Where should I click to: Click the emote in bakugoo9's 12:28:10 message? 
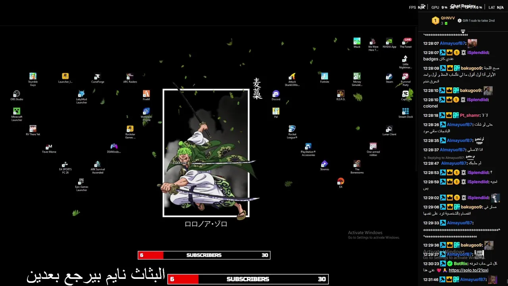click(x=488, y=91)
